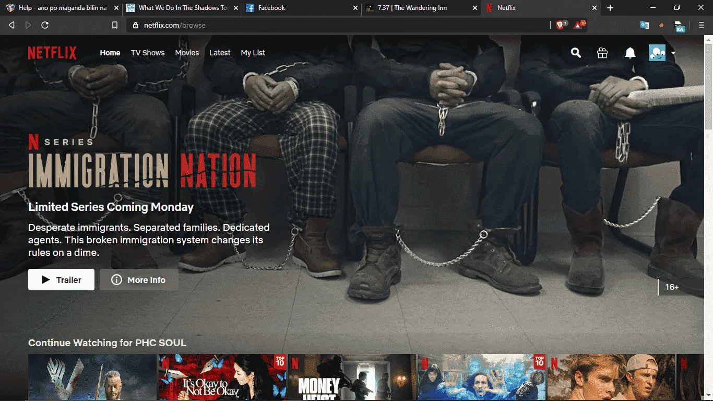
Task: Play the Immigration Nation trailer
Action: (61, 280)
